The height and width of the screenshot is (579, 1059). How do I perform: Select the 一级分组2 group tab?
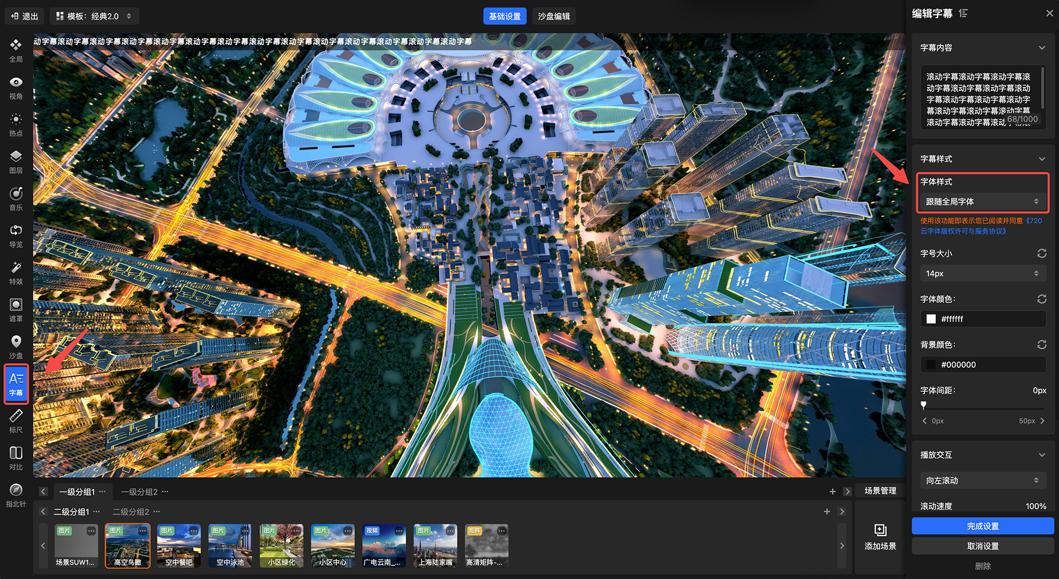pyautogui.click(x=139, y=492)
